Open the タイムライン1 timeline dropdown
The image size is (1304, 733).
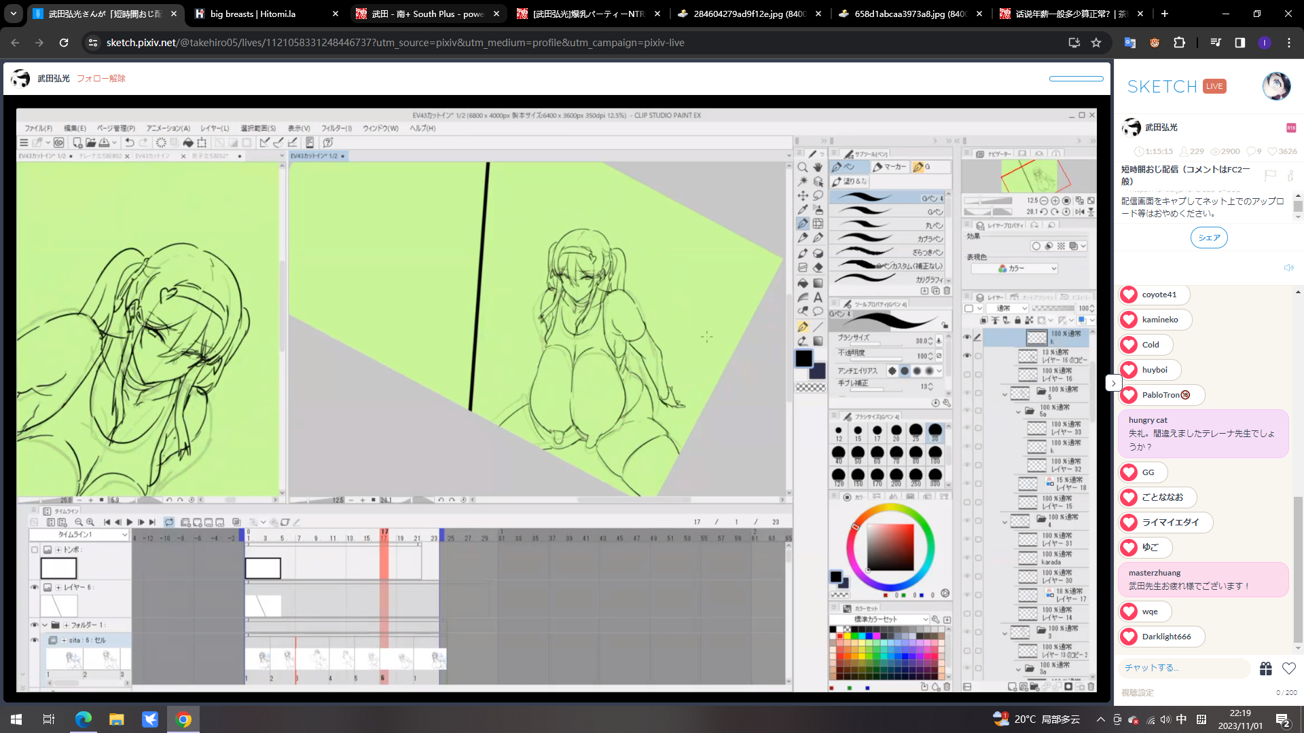pyautogui.click(x=79, y=535)
